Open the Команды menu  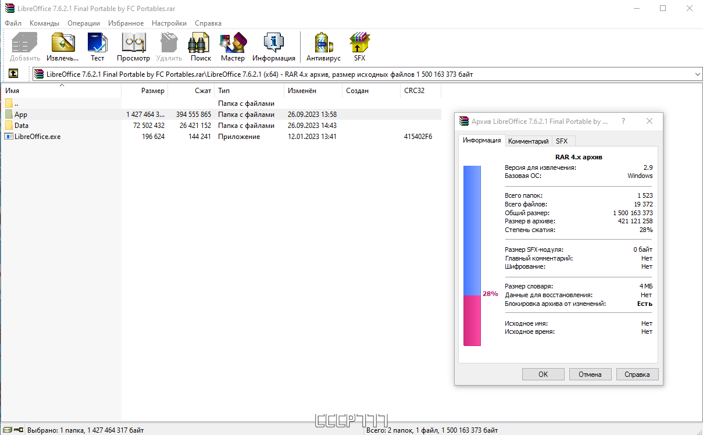pyautogui.click(x=44, y=23)
